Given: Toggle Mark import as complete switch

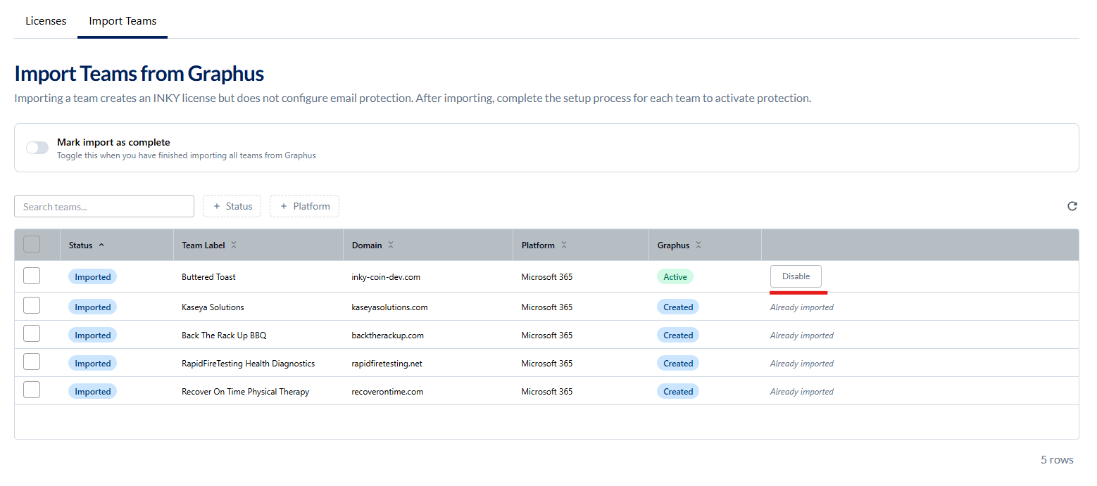Looking at the screenshot, I should 37,148.
